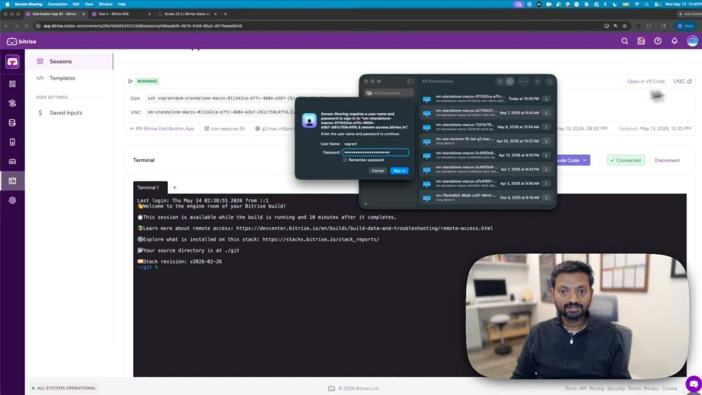Screen dimensions: 702x395
Task: Click the browser address bar URL
Action: pos(143,26)
